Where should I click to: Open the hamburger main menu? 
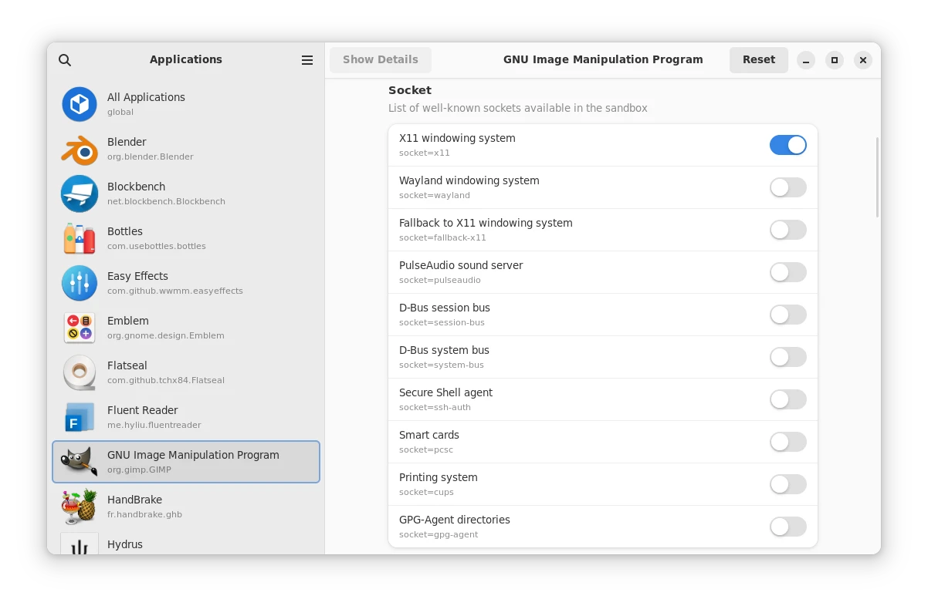[307, 60]
